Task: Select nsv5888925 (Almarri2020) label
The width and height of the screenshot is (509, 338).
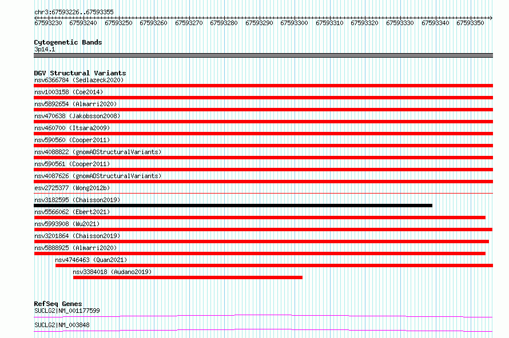Action: pos(75,248)
